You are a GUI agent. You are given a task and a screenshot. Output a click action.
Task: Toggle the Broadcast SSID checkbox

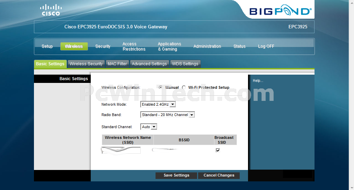click(218, 150)
